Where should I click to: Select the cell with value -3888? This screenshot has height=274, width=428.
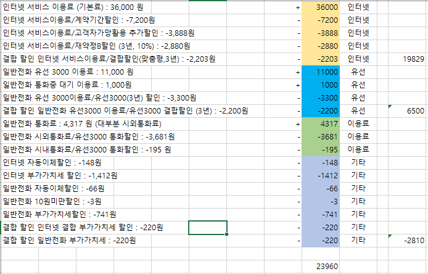(321, 33)
